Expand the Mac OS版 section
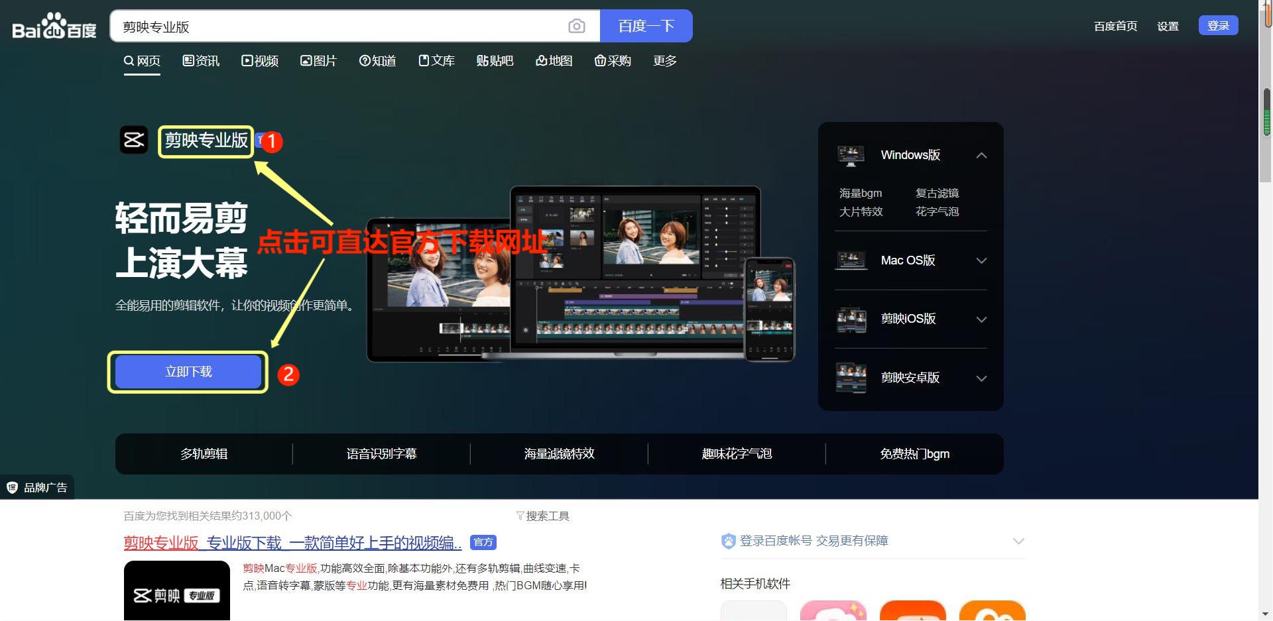This screenshot has width=1273, height=621. coord(981,260)
